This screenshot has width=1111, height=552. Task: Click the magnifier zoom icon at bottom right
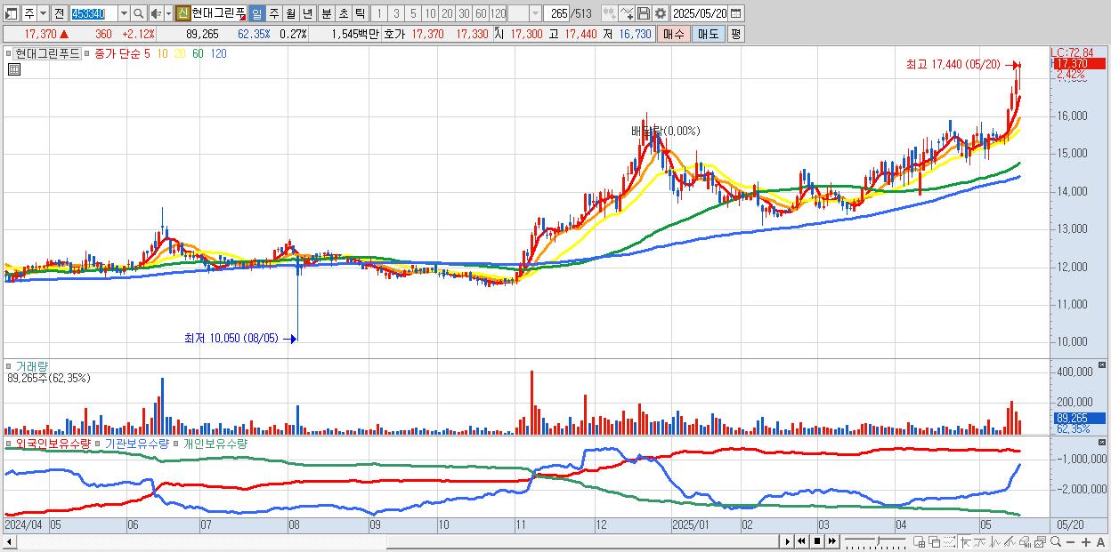coord(1055,541)
